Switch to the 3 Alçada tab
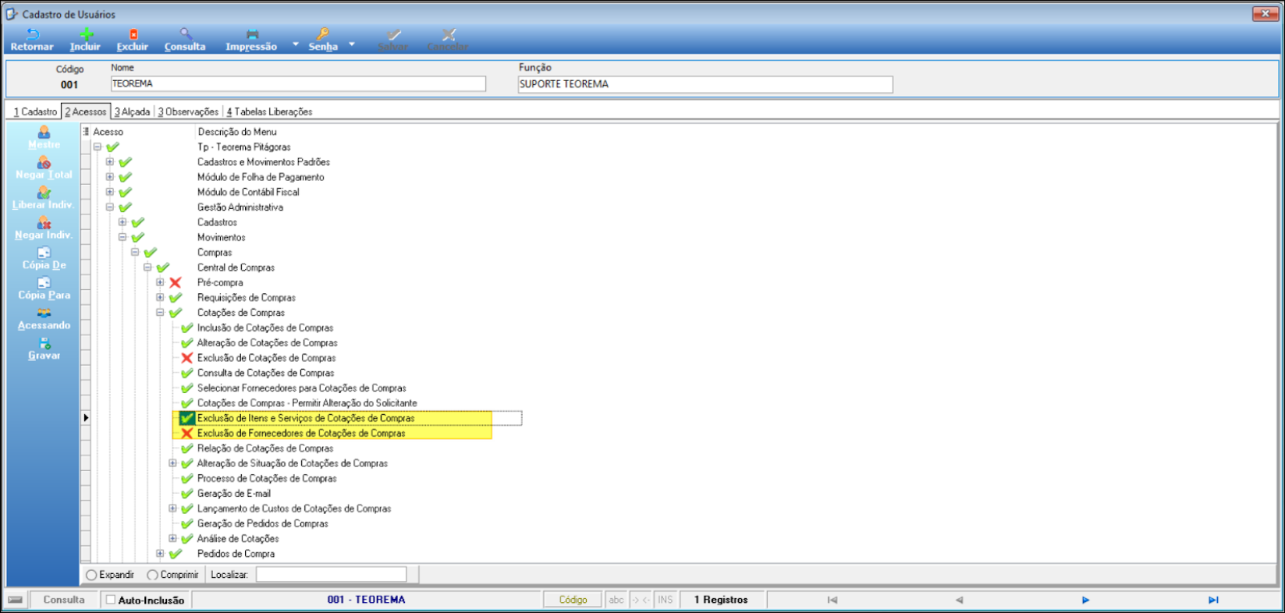Screen dimensions: 1285x613 click(133, 112)
